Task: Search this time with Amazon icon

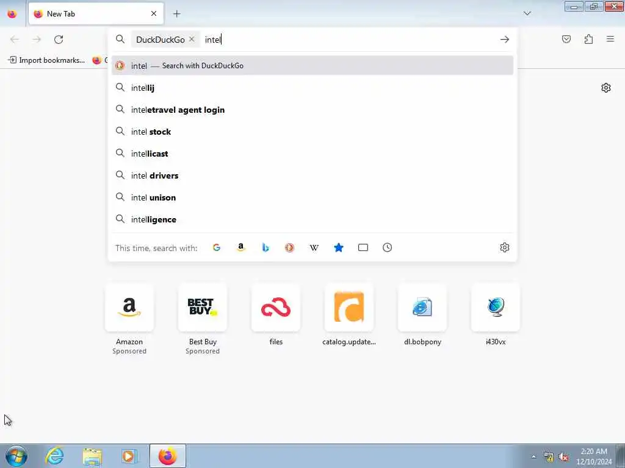Action: point(240,247)
